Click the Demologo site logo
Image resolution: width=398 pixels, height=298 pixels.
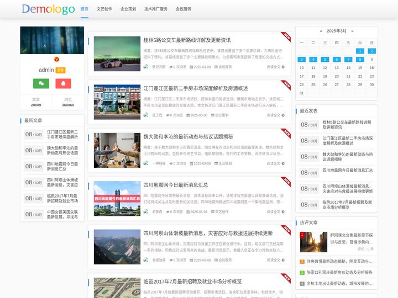(48, 9)
